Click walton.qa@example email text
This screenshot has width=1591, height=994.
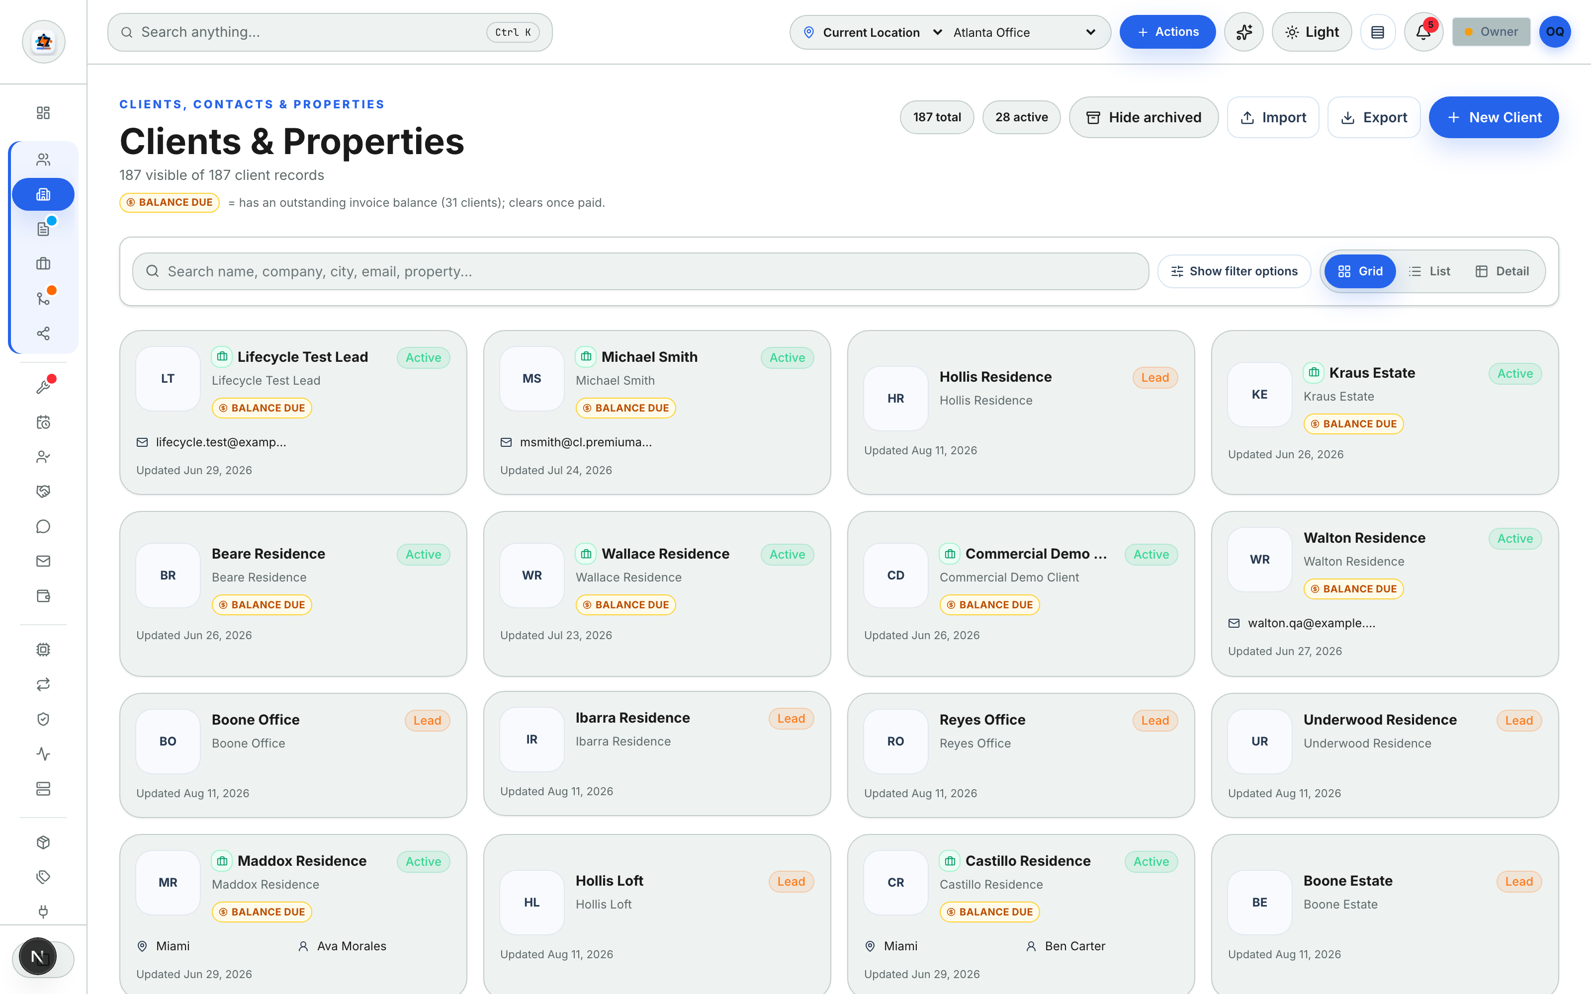point(1311,623)
